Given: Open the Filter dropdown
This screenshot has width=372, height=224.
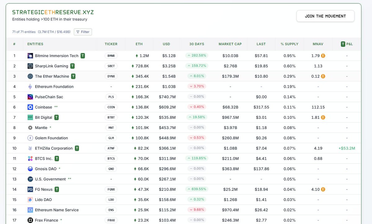Looking at the screenshot, I should click(x=83, y=32).
